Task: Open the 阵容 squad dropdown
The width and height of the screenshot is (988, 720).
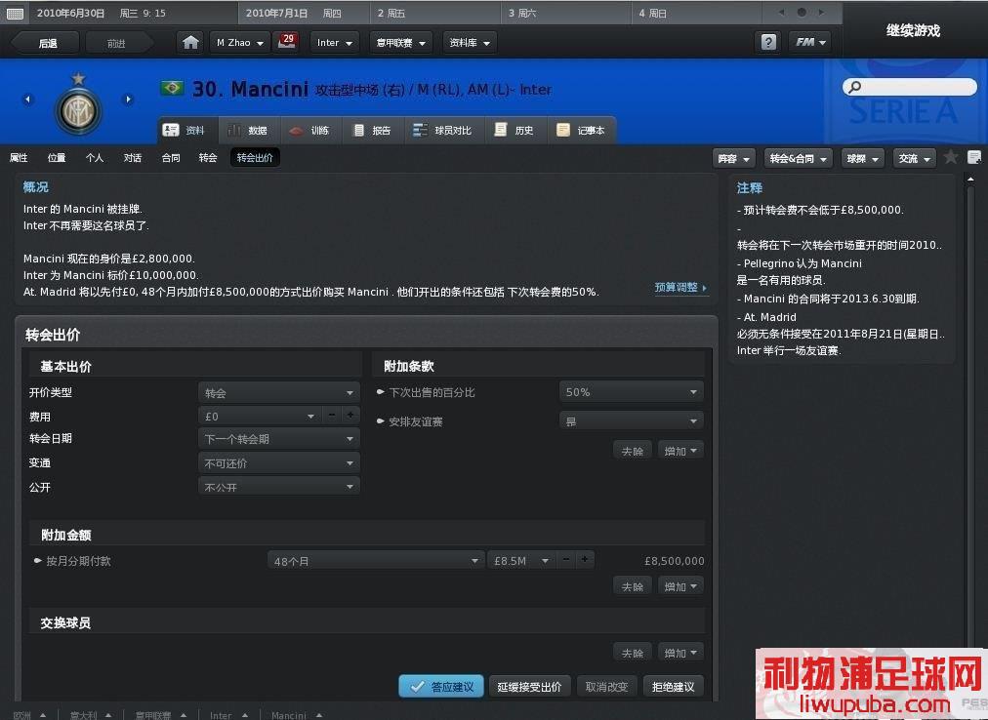Action: [734, 159]
